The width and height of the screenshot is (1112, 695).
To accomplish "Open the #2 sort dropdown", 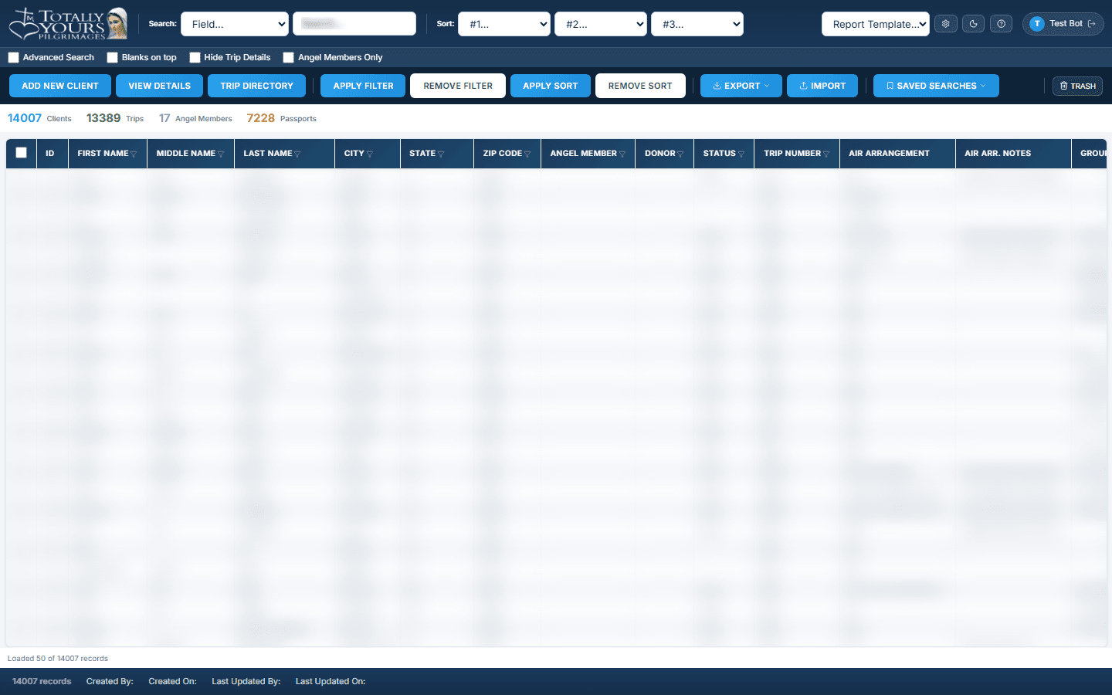I will (x=601, y=24).
